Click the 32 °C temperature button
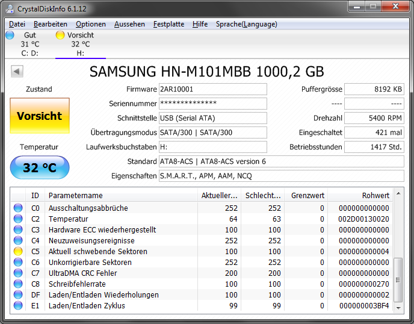The width and height of the screenshot is (414, 324). (40, 167)
